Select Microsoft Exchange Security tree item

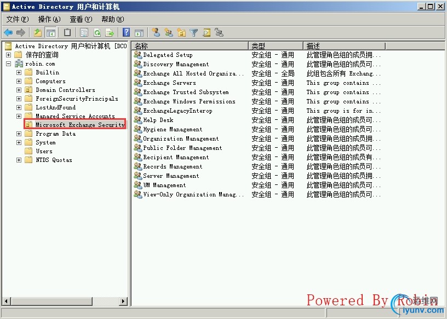[x=80, y=125]
